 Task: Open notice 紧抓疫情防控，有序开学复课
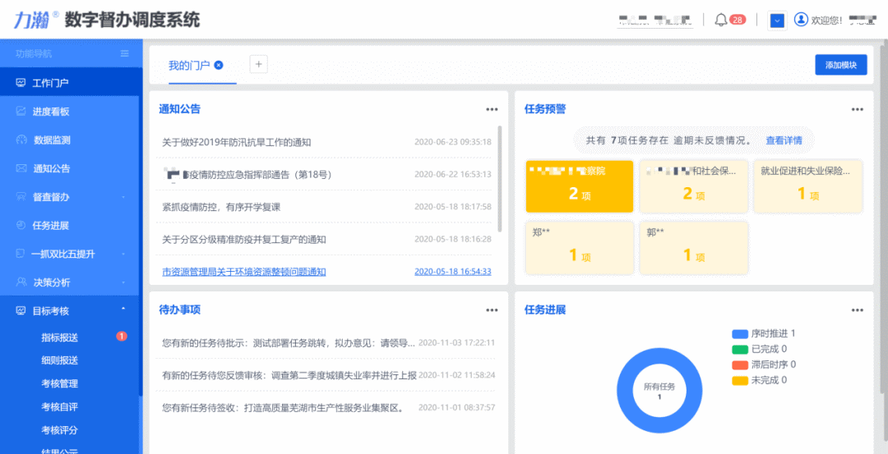221,207
